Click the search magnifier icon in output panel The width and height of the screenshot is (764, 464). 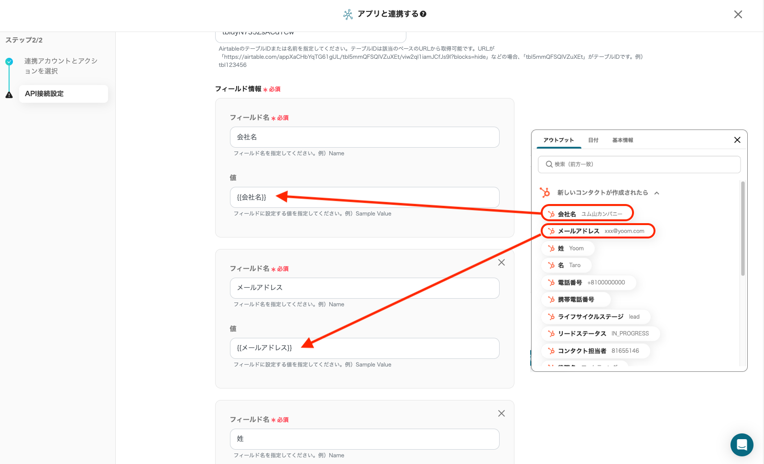click(x=549, y=164)
